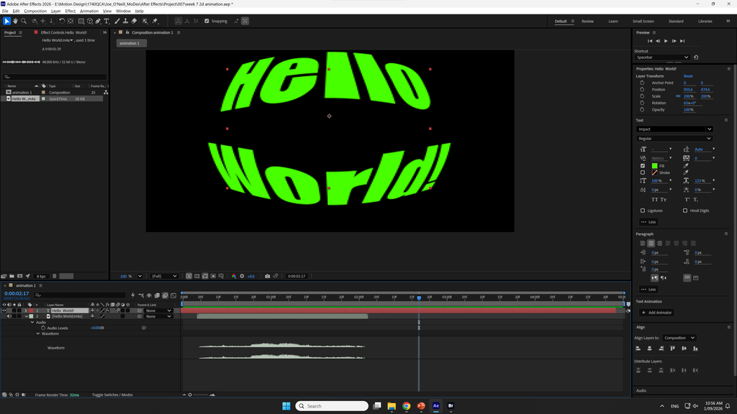
Task: Select the Hand tool in toolbar
Action: [15, 21]
